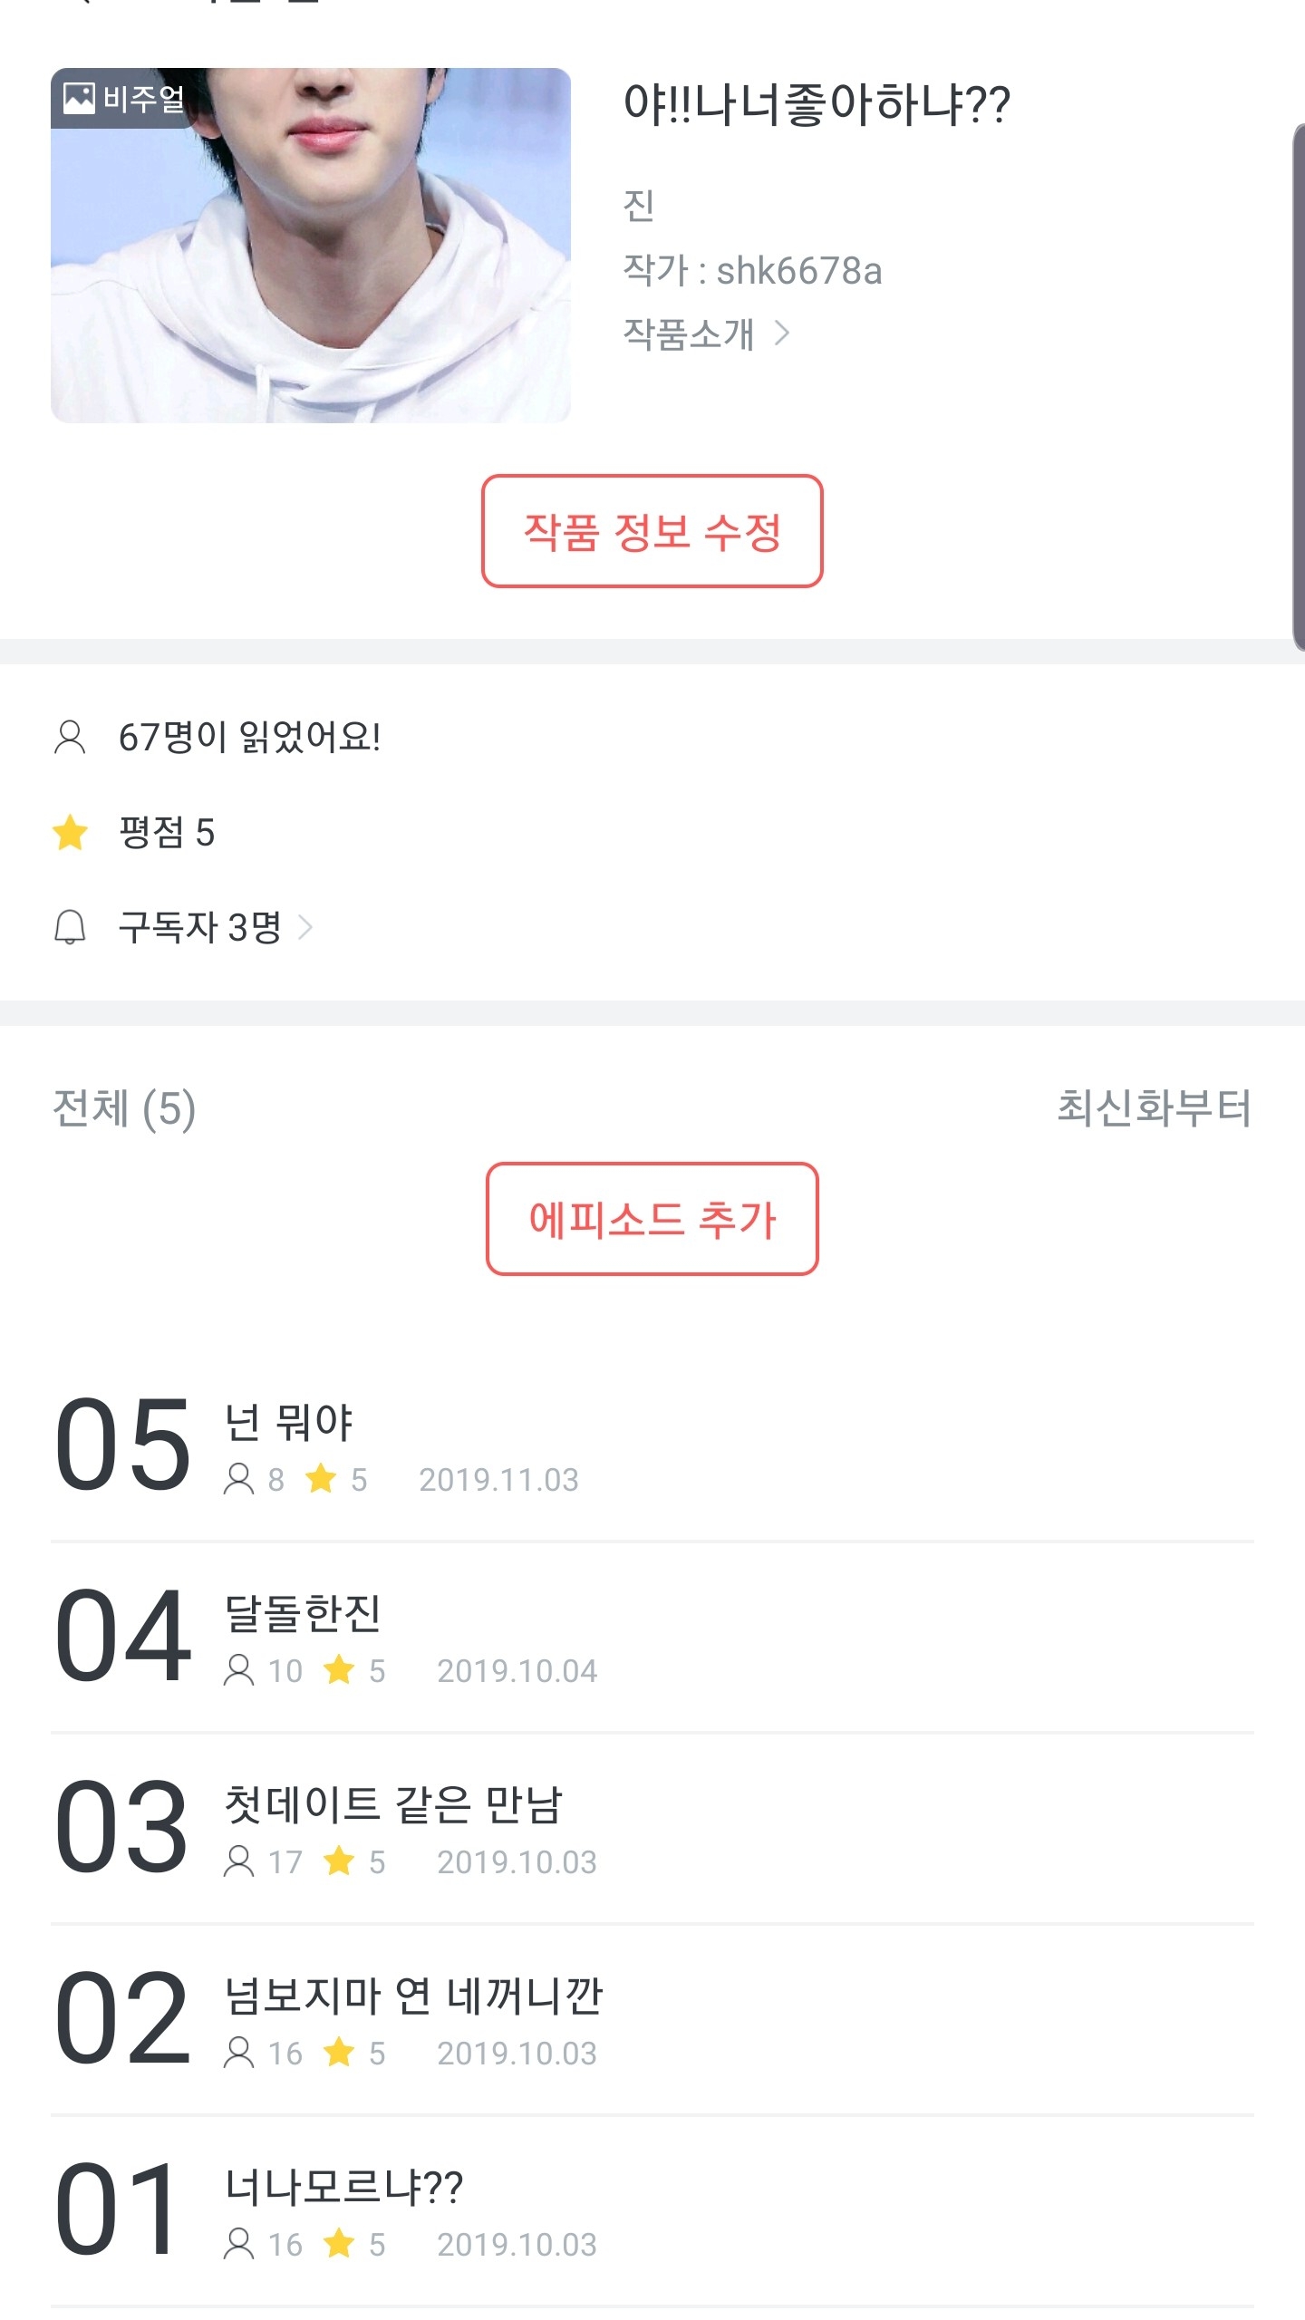Tap the 에피소드 추가 button
Screen dimensions: 1305x2320
652,1219
